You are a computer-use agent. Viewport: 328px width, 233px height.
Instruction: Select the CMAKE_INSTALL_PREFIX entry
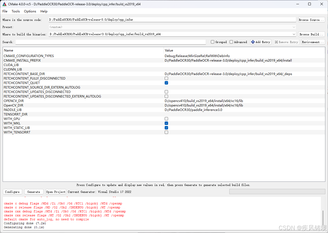[x=22, y=60]
